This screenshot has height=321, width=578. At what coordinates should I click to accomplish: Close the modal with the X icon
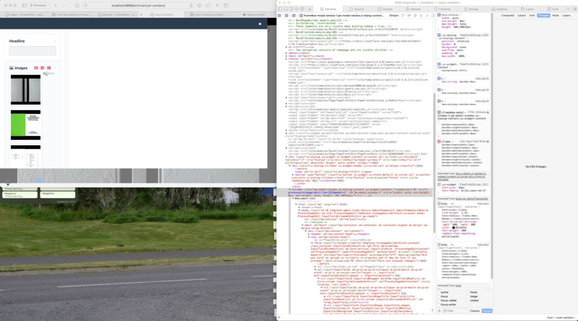click(260, 24)
